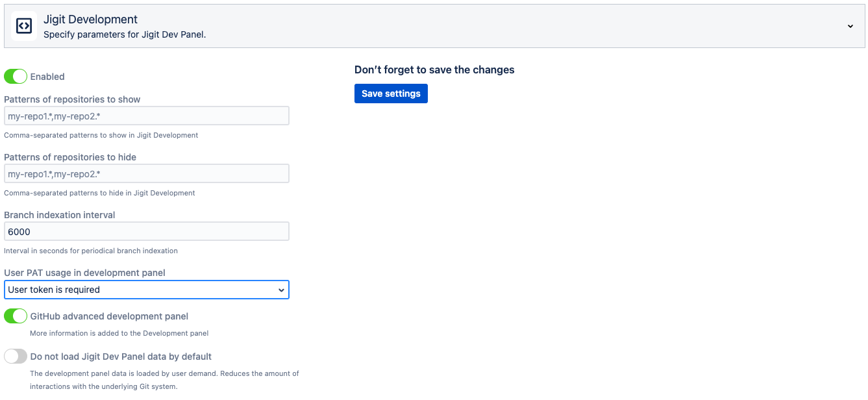Click the Enabled label text

47,77
